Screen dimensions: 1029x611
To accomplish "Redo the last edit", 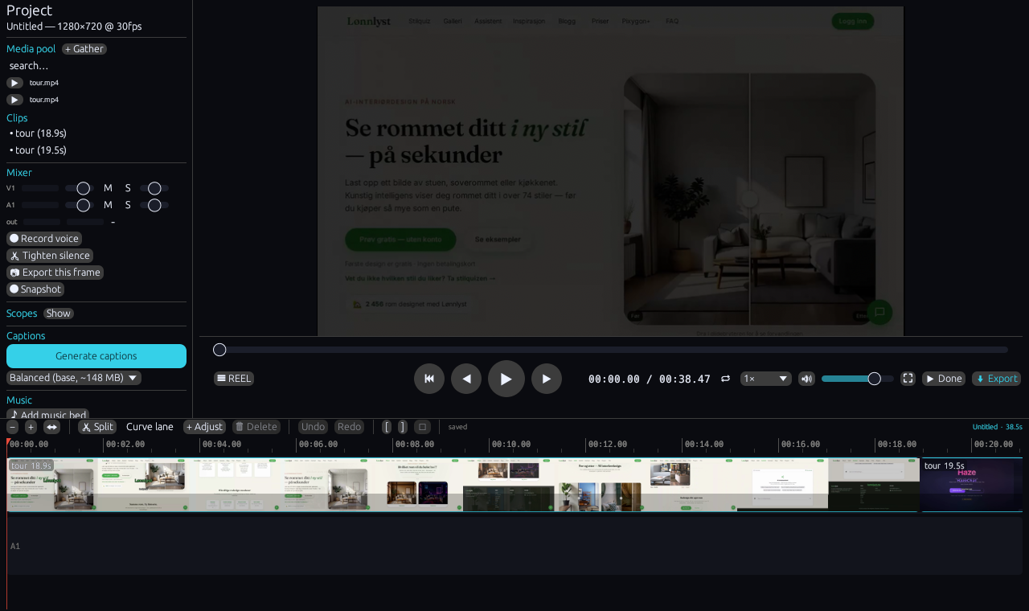I will 349,427.
